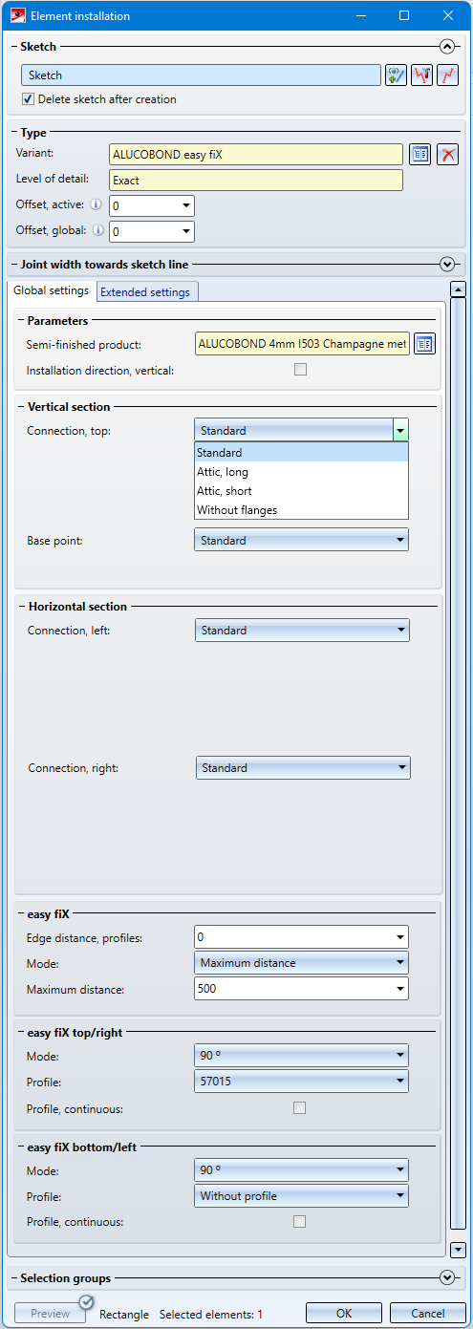Enable Installation direction, vertical checkbox
This screenshot has height=1329, width=473.
300,370
